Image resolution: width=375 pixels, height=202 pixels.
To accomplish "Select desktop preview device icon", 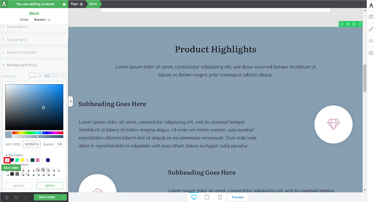I will click(x=194, y=197).
